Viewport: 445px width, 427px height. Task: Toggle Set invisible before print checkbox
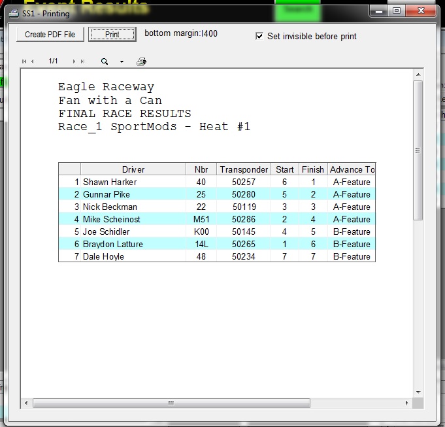(x=259, y=36)
